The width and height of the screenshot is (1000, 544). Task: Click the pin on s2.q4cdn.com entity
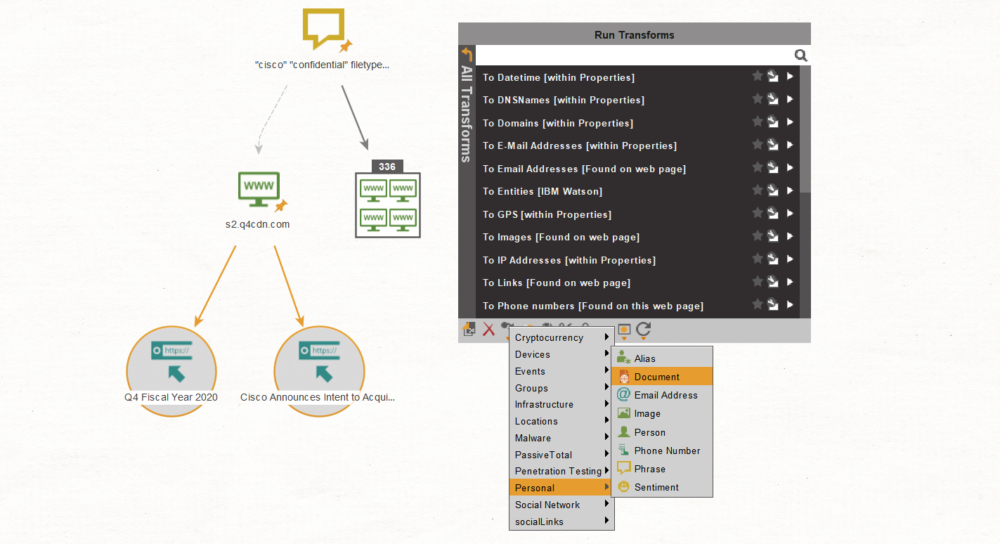click(281, 205)
